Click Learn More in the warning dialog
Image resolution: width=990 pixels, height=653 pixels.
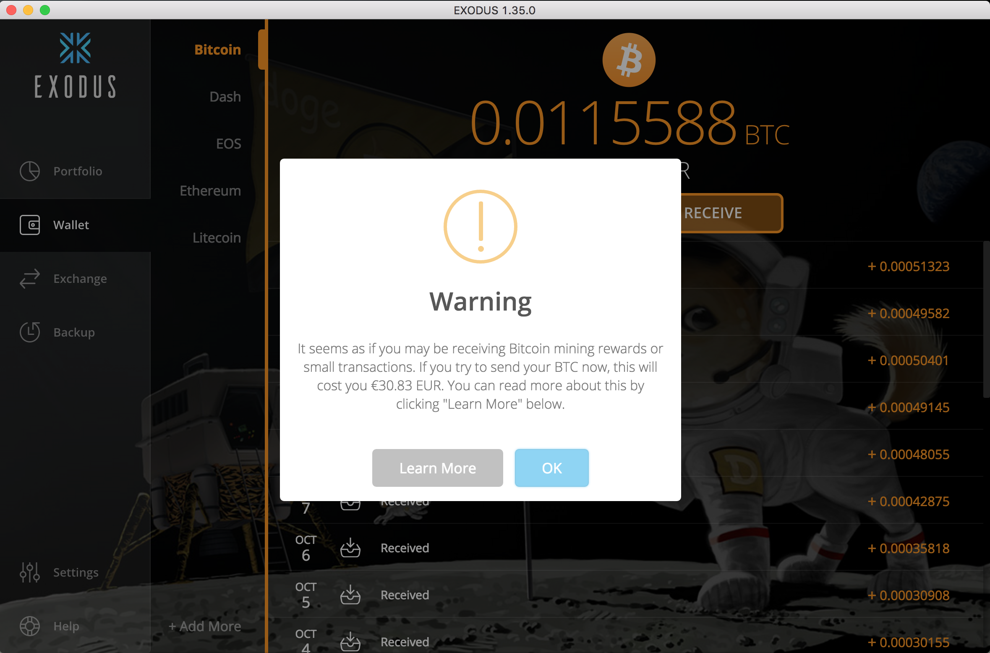tap(437, 468)
